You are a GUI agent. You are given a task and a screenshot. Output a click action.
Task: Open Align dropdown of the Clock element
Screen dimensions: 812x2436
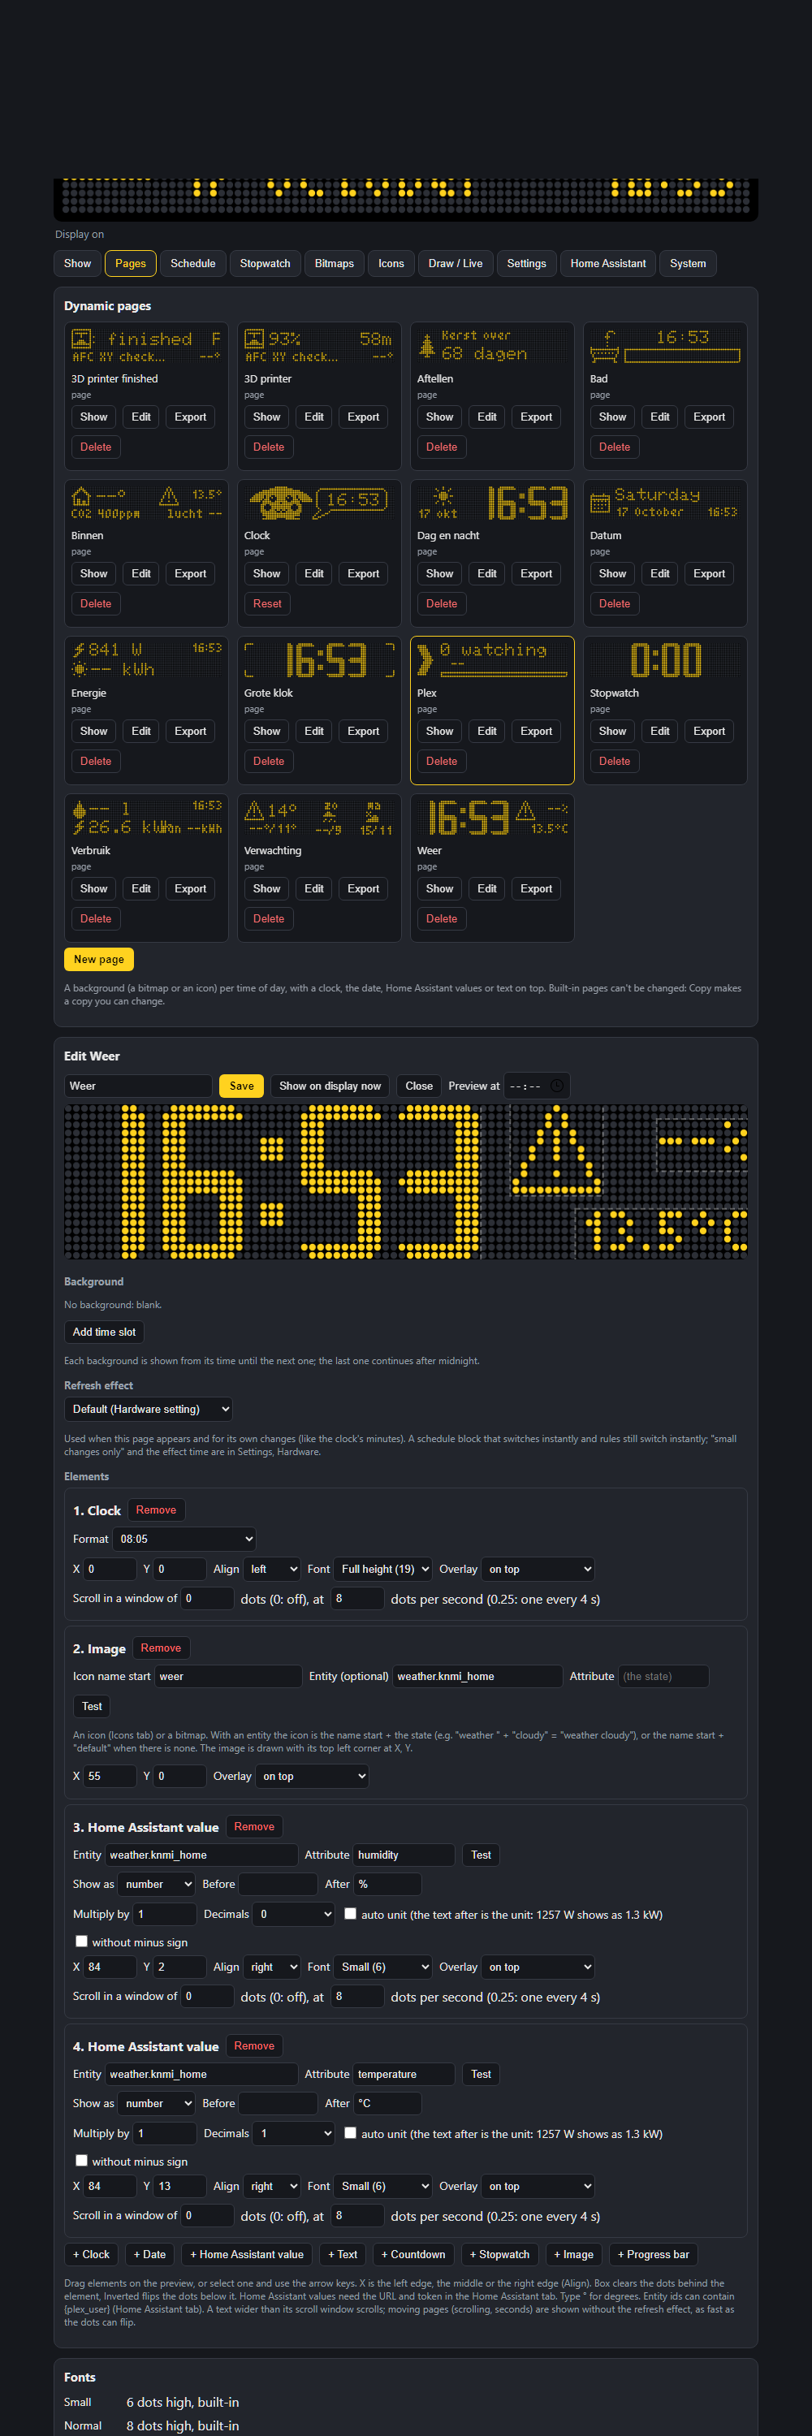[272, 1569]
